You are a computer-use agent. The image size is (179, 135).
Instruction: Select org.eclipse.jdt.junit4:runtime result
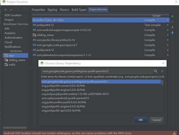coord(101,94)
